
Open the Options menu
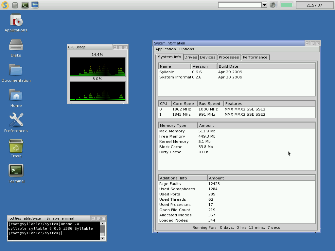pos(187,49)
